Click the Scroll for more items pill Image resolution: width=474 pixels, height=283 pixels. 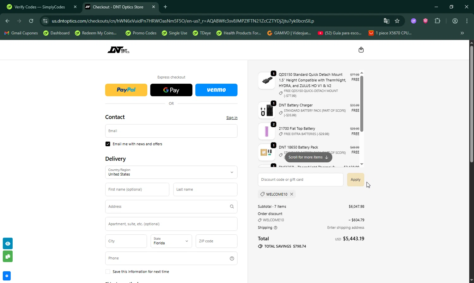[x=308, y=157]
